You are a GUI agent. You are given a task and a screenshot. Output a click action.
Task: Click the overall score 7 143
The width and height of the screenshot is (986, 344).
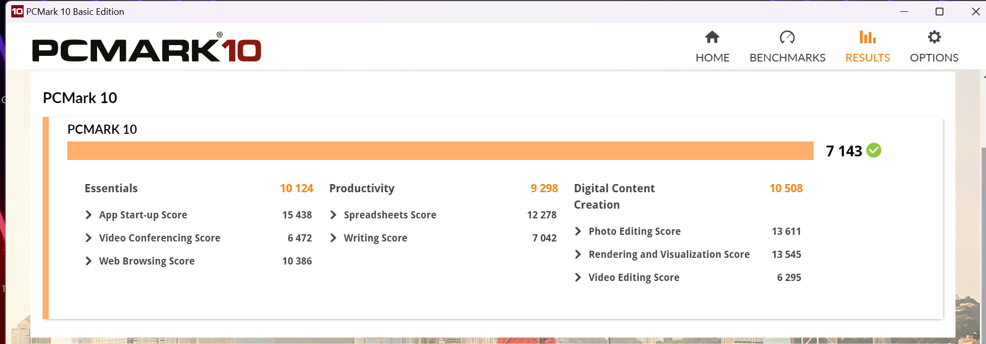pos(844,151)
